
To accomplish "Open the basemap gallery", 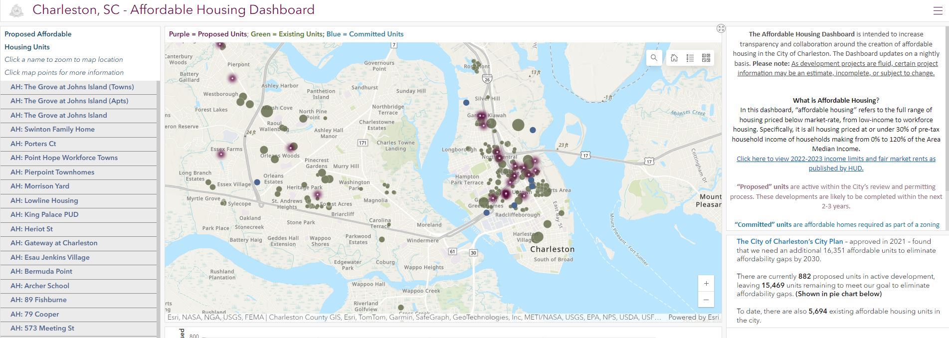I will (706, 58).
